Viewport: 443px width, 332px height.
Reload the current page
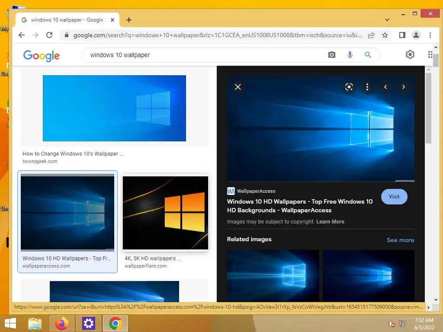point(49,35)
